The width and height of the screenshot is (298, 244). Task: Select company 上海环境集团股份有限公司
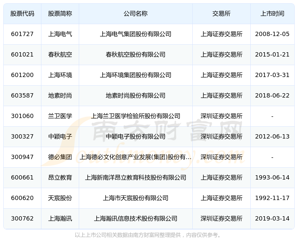[x=136, y=75]
